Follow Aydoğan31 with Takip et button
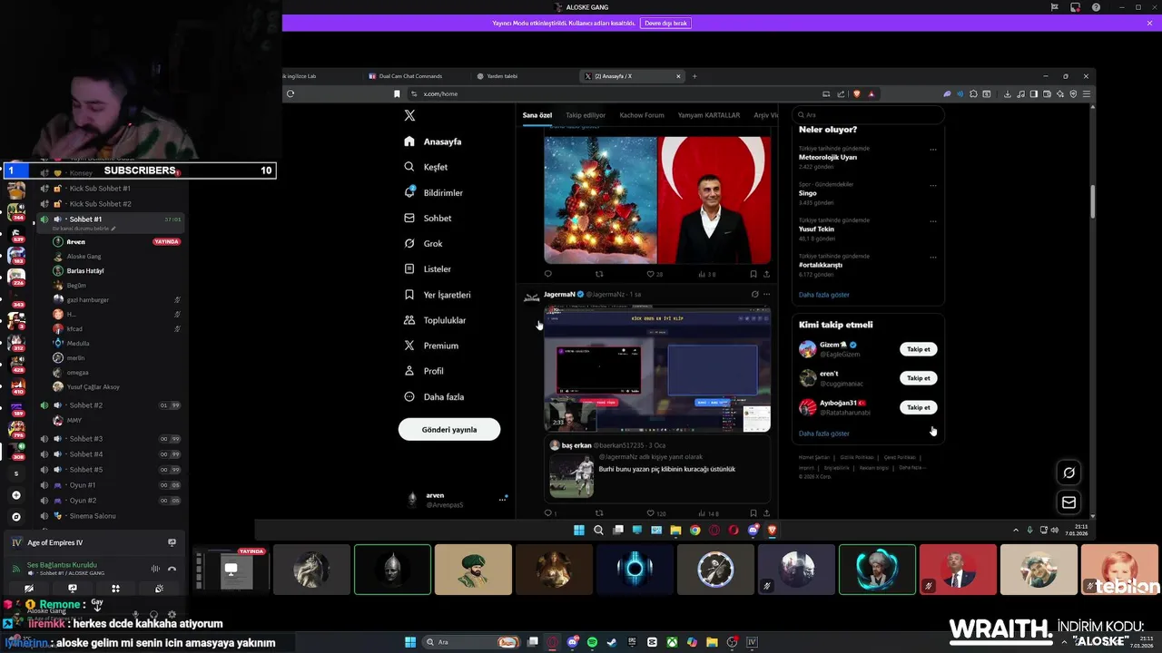The image size is (1162, 653). (x=919, y=407)
